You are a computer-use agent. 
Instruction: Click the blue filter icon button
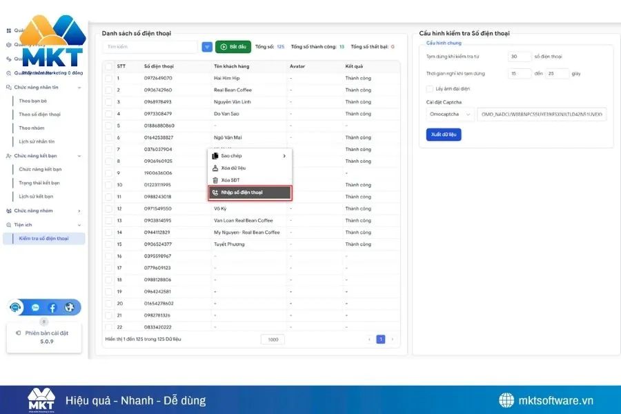207,47
